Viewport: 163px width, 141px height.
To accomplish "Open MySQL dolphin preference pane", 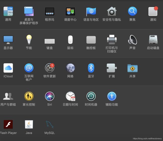I will click(50, 124).
